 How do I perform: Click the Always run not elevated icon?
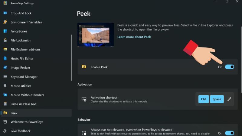pyautogui.click(x=84, y=133)
